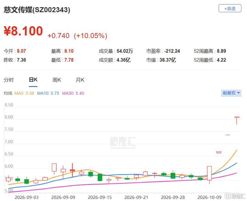This screenshot has height=201, width=247.
Task: Click the change percentage (+10.05%)
Action: [90, 36]
